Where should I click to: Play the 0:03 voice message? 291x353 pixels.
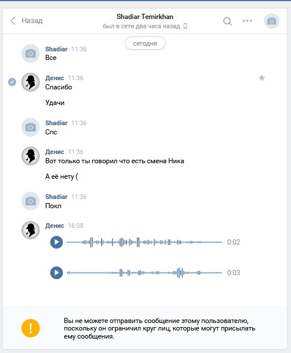pyautogui.click(x=57, y=273)
